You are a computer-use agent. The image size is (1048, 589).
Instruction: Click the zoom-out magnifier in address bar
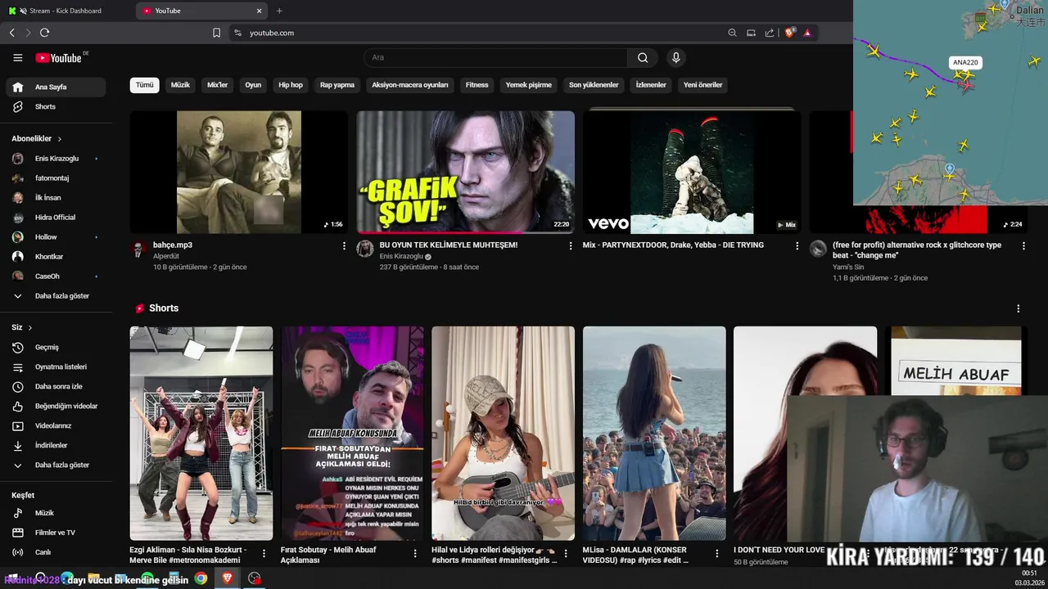tap(732, 33)
